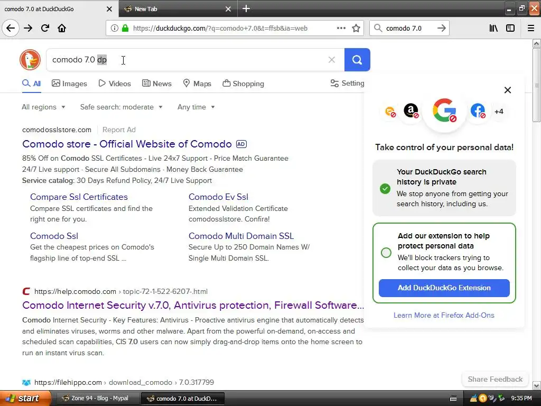541x406 pixels.
Task: Click the toolbar search box magnifier icon
Action: point(378,29)
